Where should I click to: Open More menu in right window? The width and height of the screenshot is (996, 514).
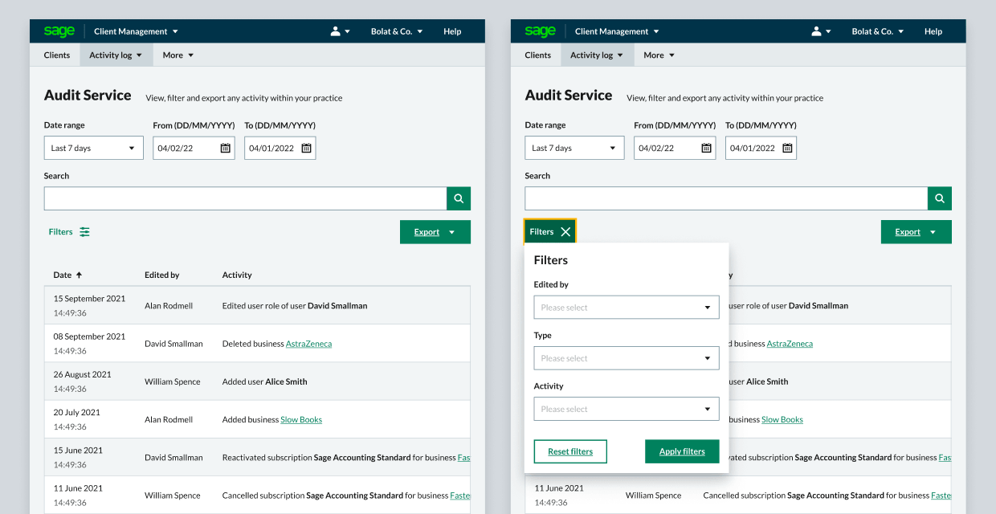[659, 55]
